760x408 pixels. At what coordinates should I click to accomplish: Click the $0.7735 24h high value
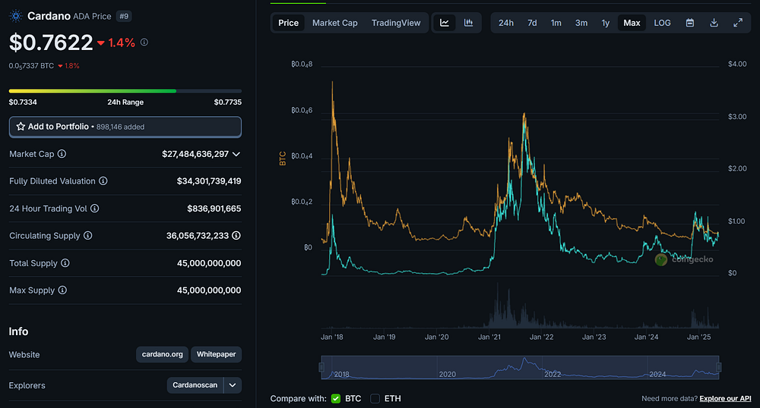[x=228, y=102]
